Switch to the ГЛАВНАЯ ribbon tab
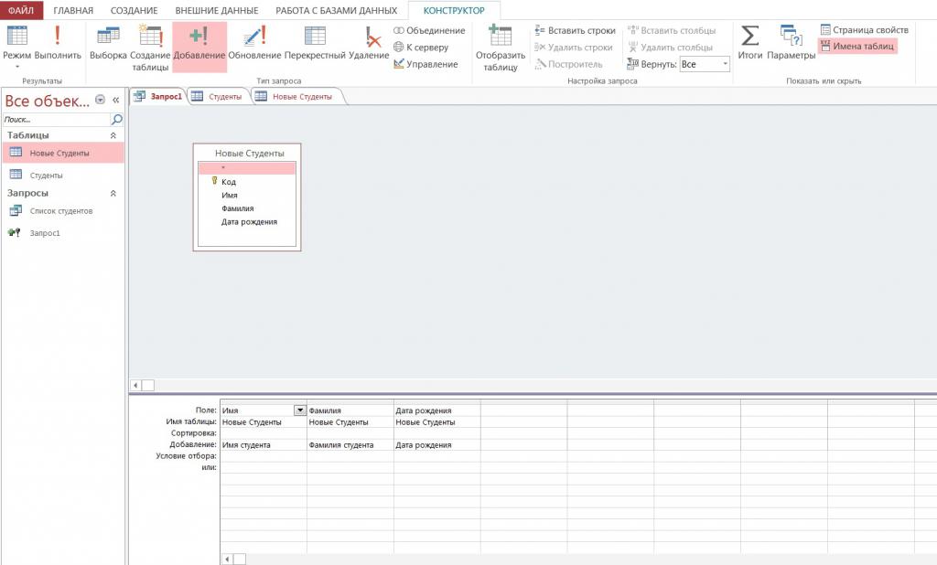 (x=73, y=10)
